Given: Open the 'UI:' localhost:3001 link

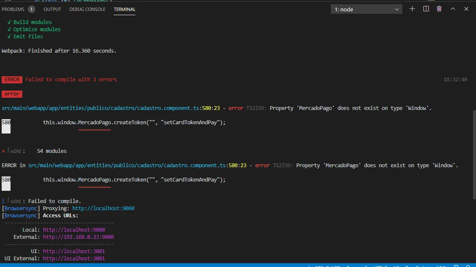Looking at the screenshot, I should [74, 251].
